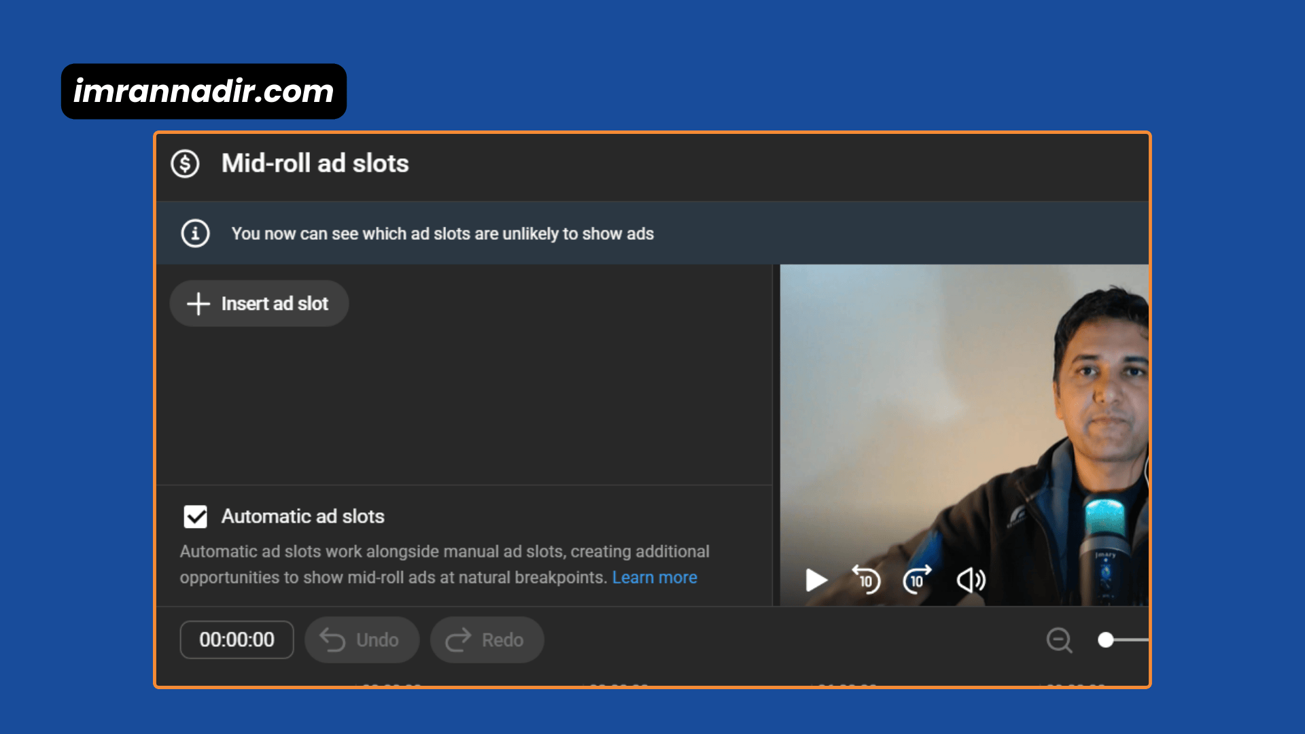1305x734 pixels.
Task: Click the Redo button label
Action: [x=502, y=640]
